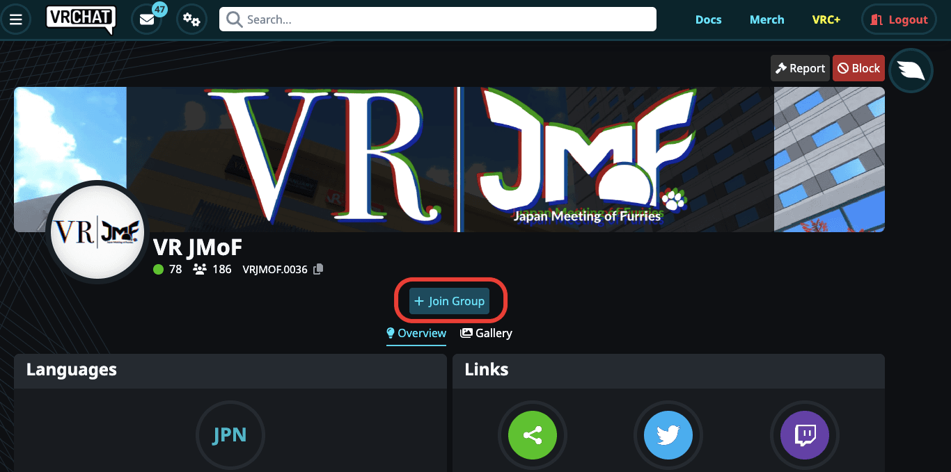
Task: Click inside the Search field
Action: click(437, 19)
